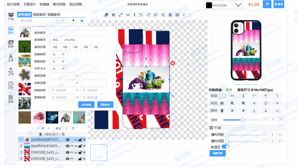Move layer 2 8ab4943b834425 up with chevron
The height and width of the screenshot is (168, 298).
pos(72,146)
